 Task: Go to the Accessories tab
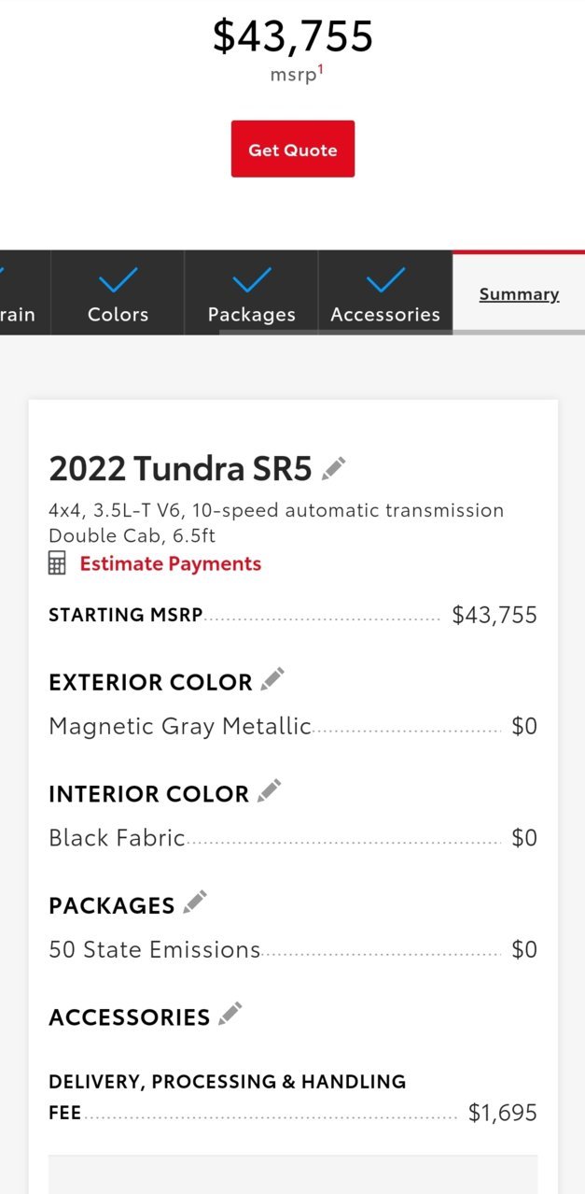(385, 292)
